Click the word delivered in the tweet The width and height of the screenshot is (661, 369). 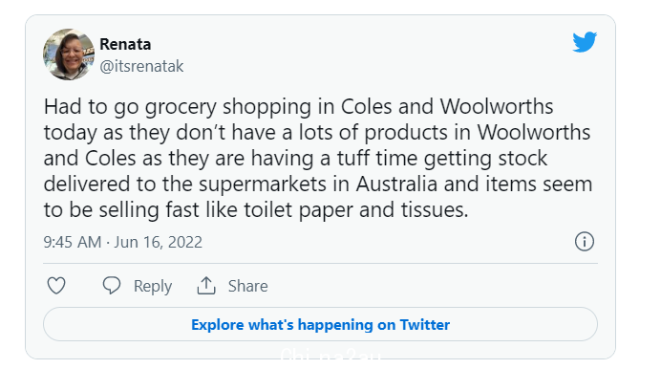pos(86,184)
